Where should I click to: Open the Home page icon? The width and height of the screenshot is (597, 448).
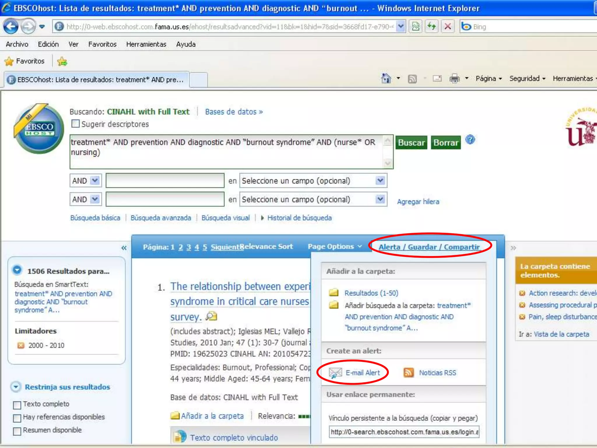[386, 78]
